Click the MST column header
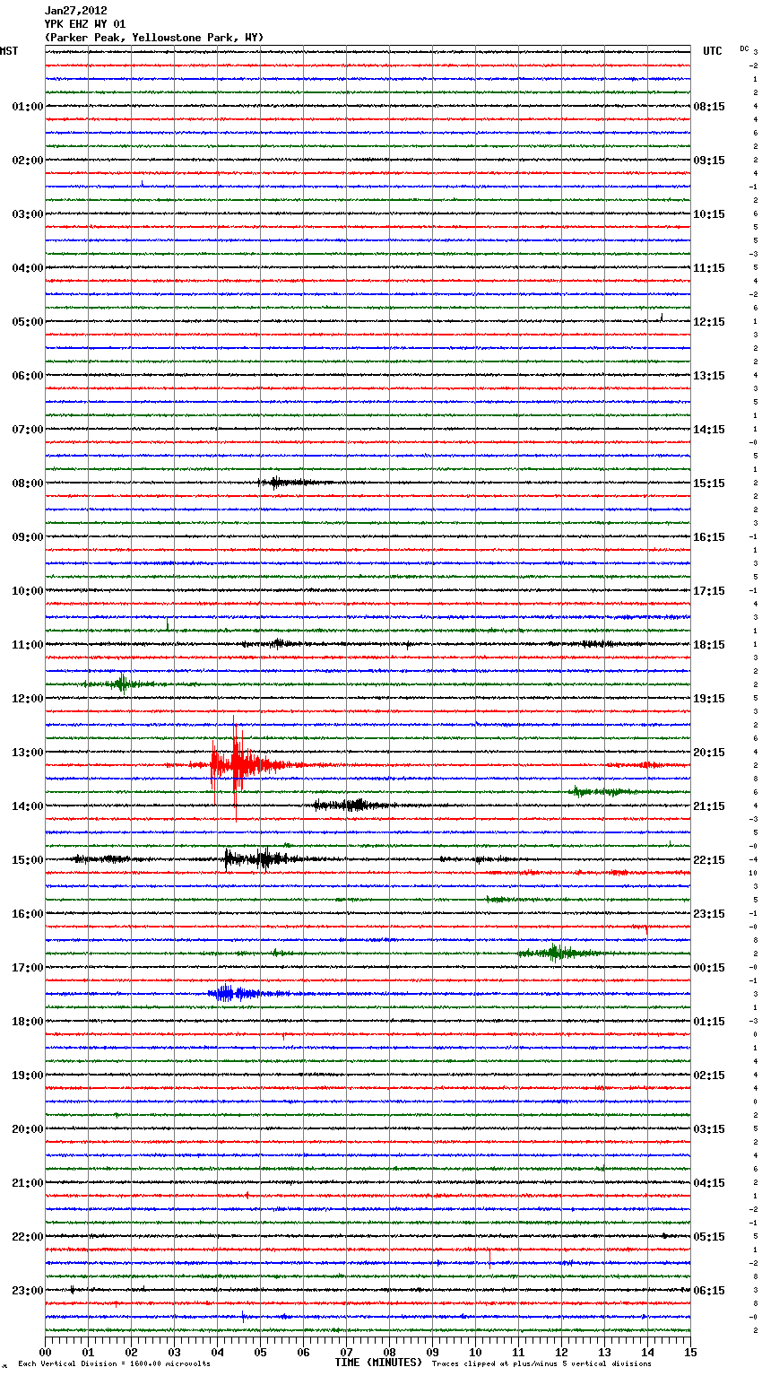Viewport: 762px width, 1376px height. click(9, 51)
